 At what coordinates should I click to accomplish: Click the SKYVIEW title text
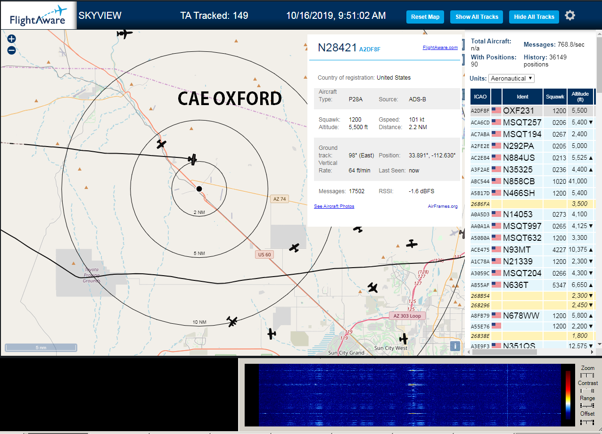100,16
